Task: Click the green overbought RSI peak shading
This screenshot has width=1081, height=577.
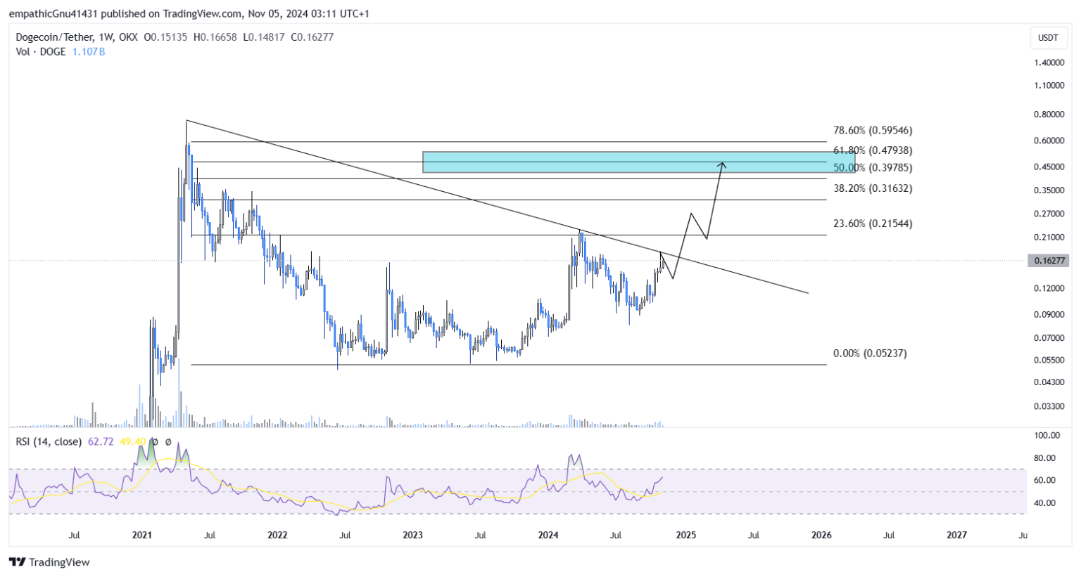Action: coord(146,453)
